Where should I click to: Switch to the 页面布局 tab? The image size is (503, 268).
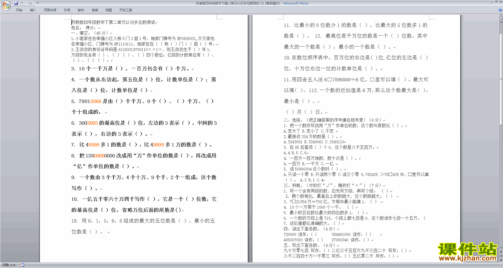[50, 10]
